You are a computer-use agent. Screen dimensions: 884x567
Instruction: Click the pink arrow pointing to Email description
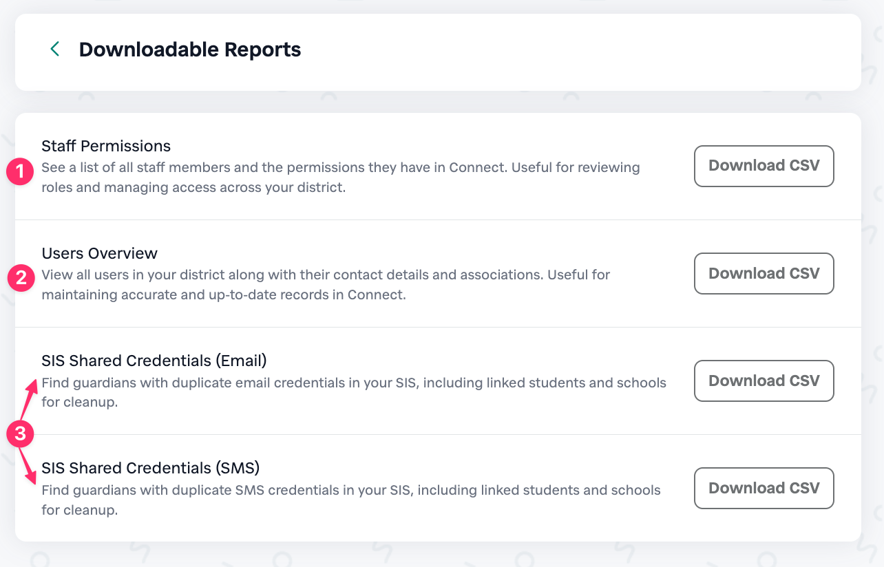28,399
